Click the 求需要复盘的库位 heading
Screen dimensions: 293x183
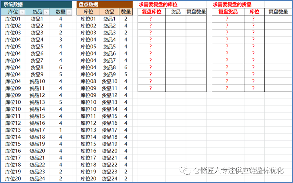[x=158, y=4]
